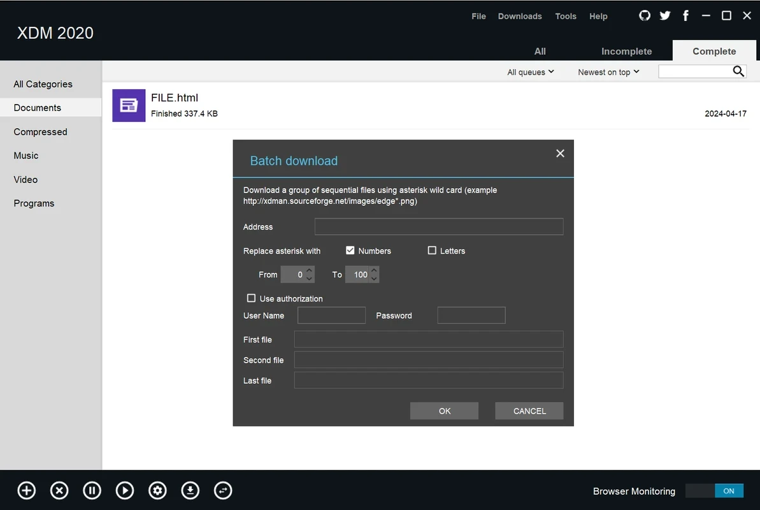Switch to the Incomplete tab
Viewport: 760px width, 510px height.
pyautogui.click(x=626, y=51)
